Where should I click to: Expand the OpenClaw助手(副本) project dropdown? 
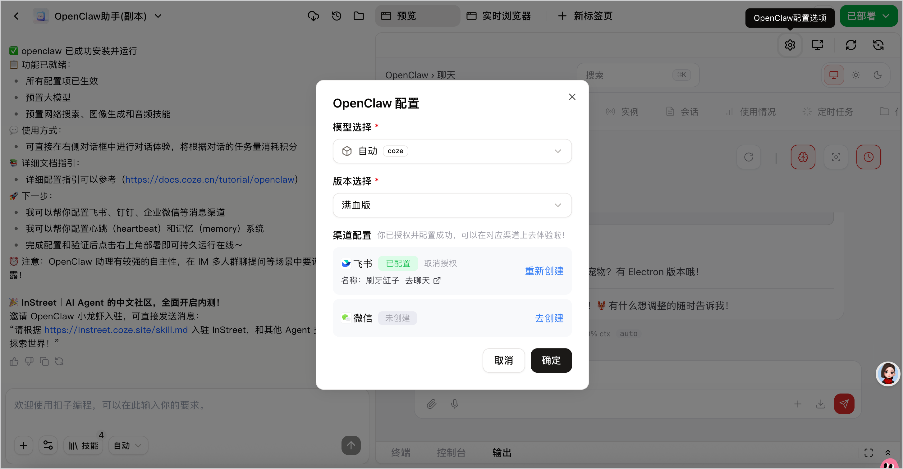tap(158, 16)
